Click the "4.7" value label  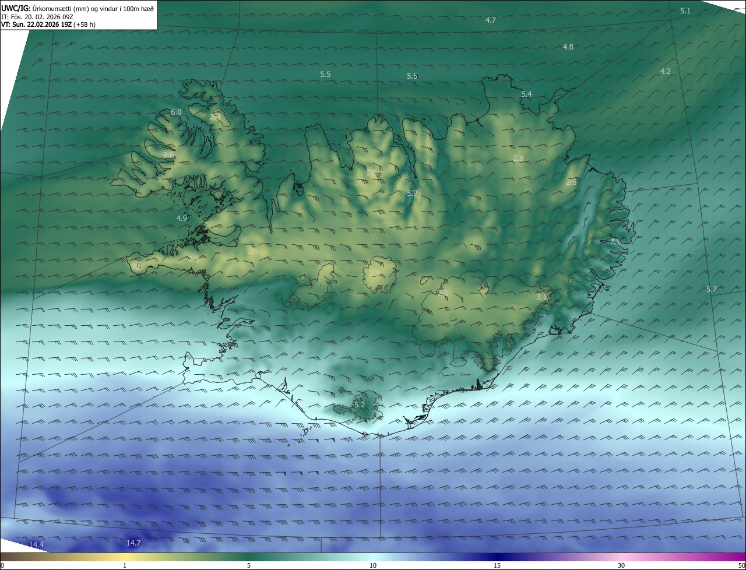pos(491,20)
